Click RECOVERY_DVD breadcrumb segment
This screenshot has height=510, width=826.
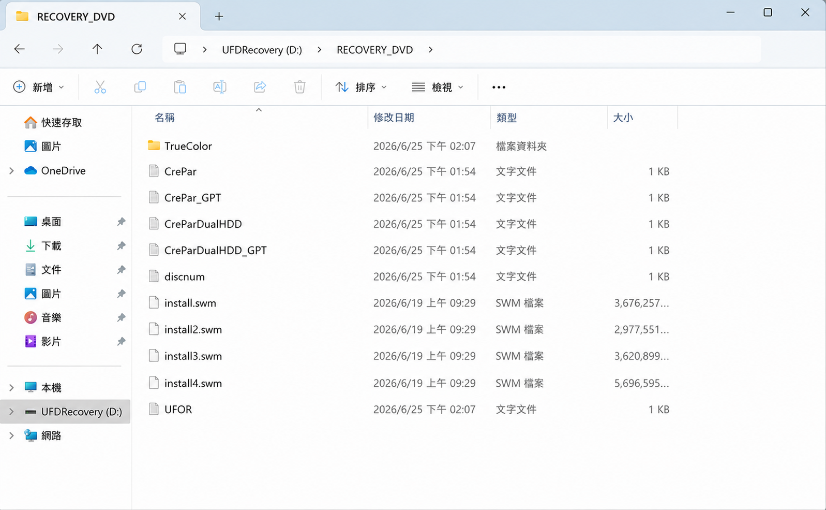tap(374, 50)
